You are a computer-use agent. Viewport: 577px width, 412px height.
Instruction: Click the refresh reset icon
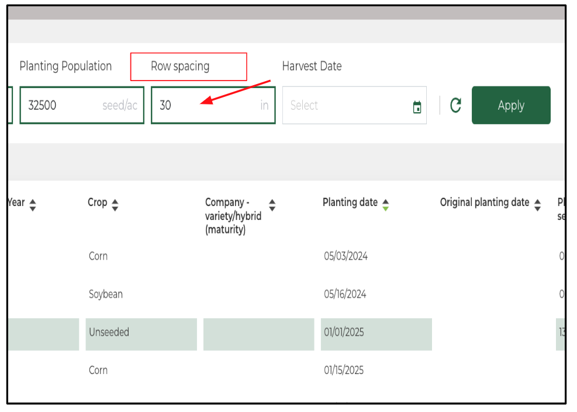[x=455, y=106]
